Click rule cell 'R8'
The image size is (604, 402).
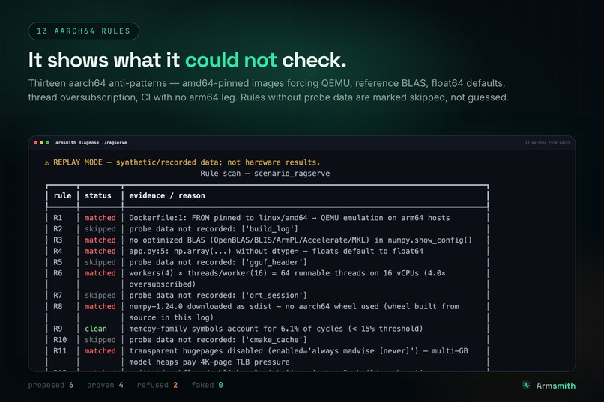[x=58, y=307]
